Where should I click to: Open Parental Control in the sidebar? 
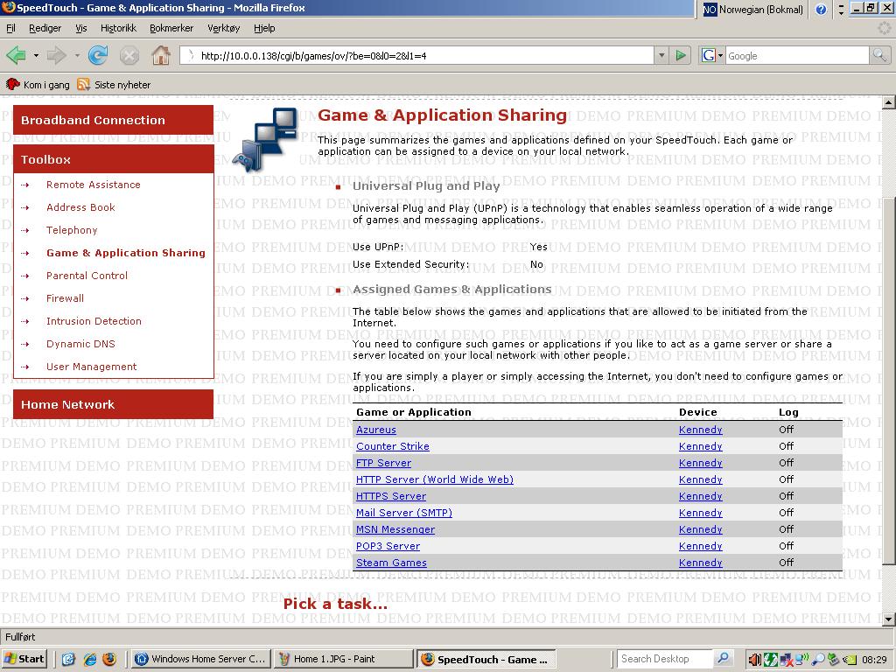87,276
